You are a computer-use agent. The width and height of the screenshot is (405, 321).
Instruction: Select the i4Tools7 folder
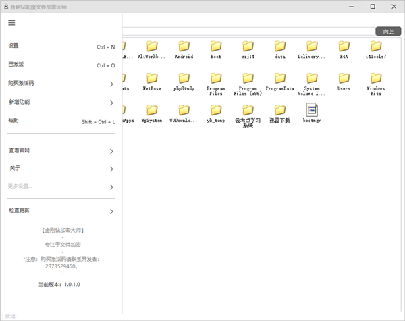[x=376, y=46]
